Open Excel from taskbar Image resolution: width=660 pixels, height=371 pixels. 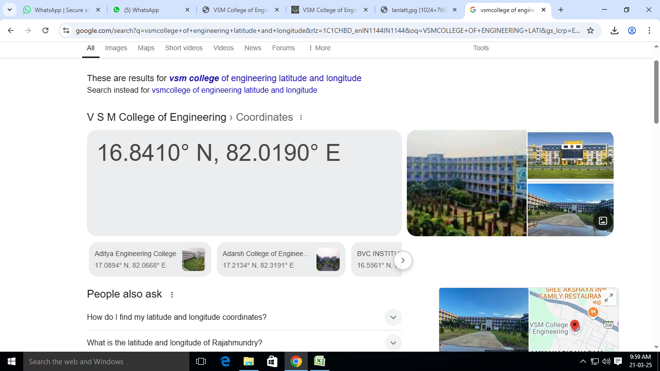pyautogui.click(x=319, y=361)
